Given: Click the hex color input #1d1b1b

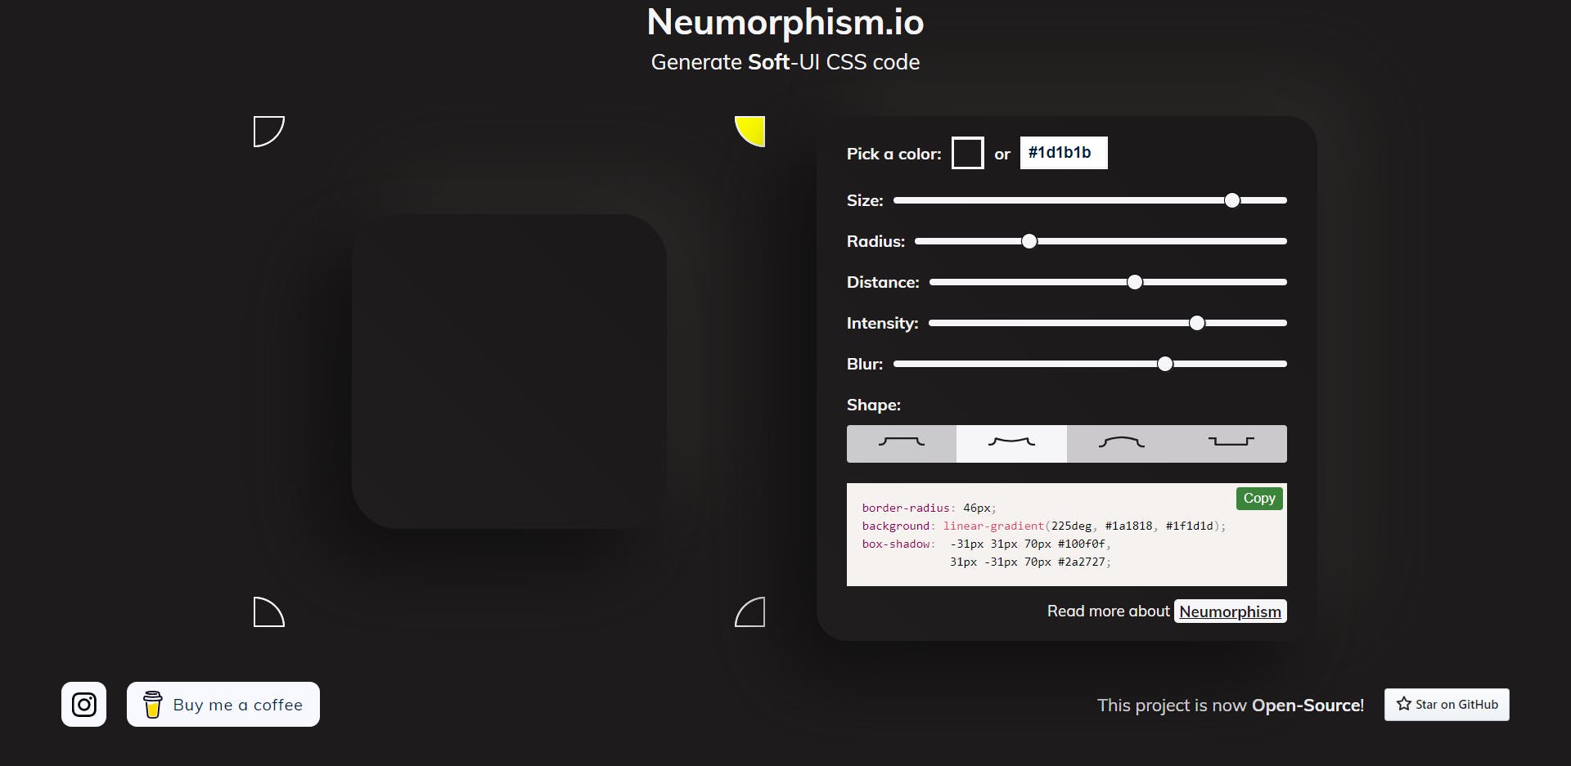Looking at the screenshot, I should [x=1064, y=153].
